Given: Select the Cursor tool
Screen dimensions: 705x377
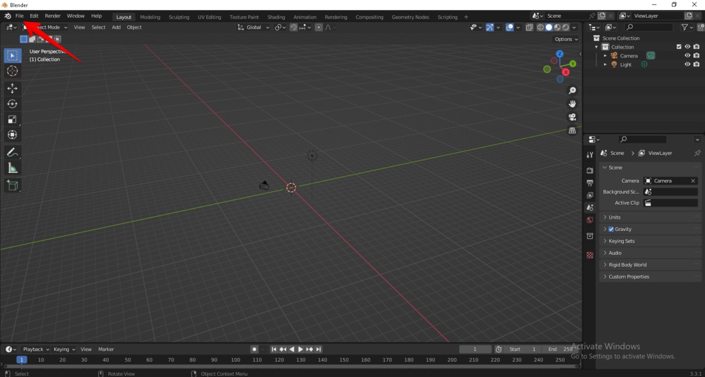Looking at the screenshot, I should click(x=12, y=70).
